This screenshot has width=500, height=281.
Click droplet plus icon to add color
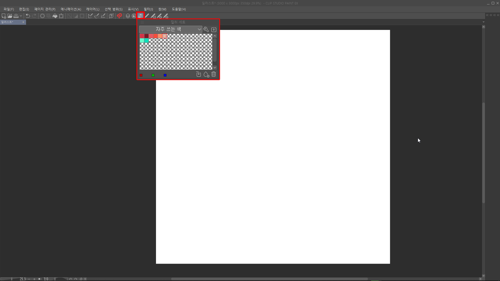(x=206, y=75)
